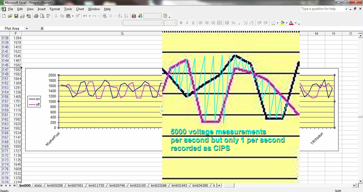Open Print Preview from the toolbar
Viewport: 363px width, 192px height.
(42, 16)
